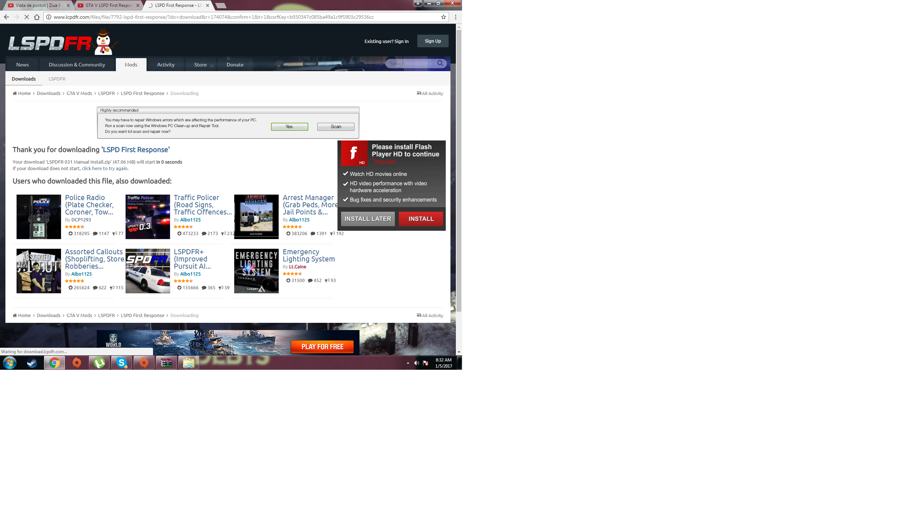Select the GTA V LSPD browser tab

[108, 5]
